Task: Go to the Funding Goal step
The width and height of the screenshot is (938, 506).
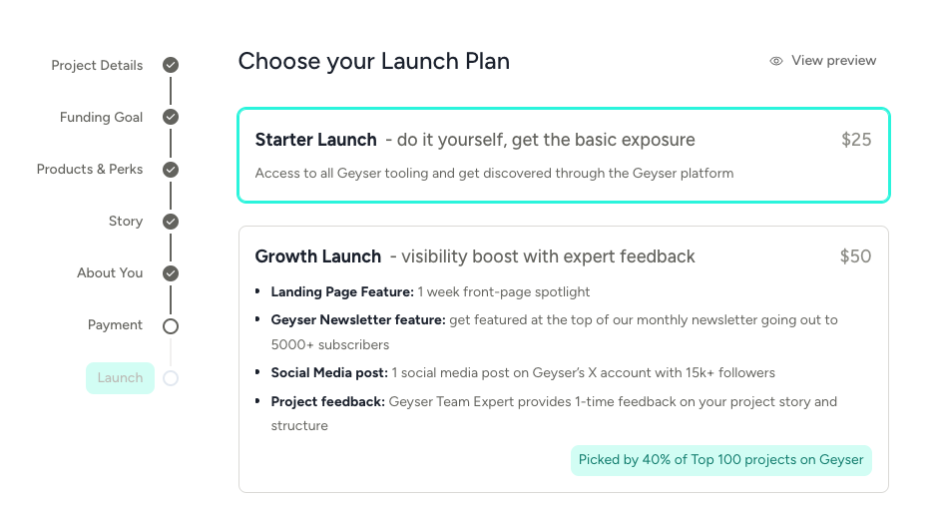Action: tap(101, 118)
